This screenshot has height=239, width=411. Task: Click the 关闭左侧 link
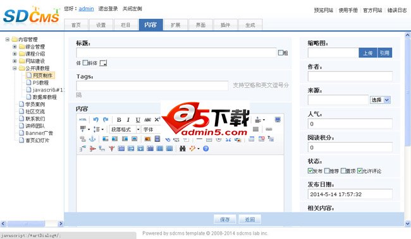pyautogui.click(x=132, y=9)
